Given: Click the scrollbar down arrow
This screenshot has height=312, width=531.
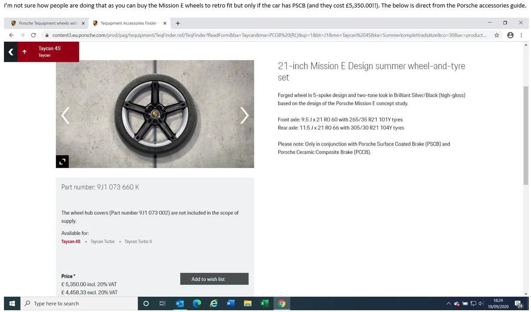Looking at the screenshot, I should coord(526,294).
